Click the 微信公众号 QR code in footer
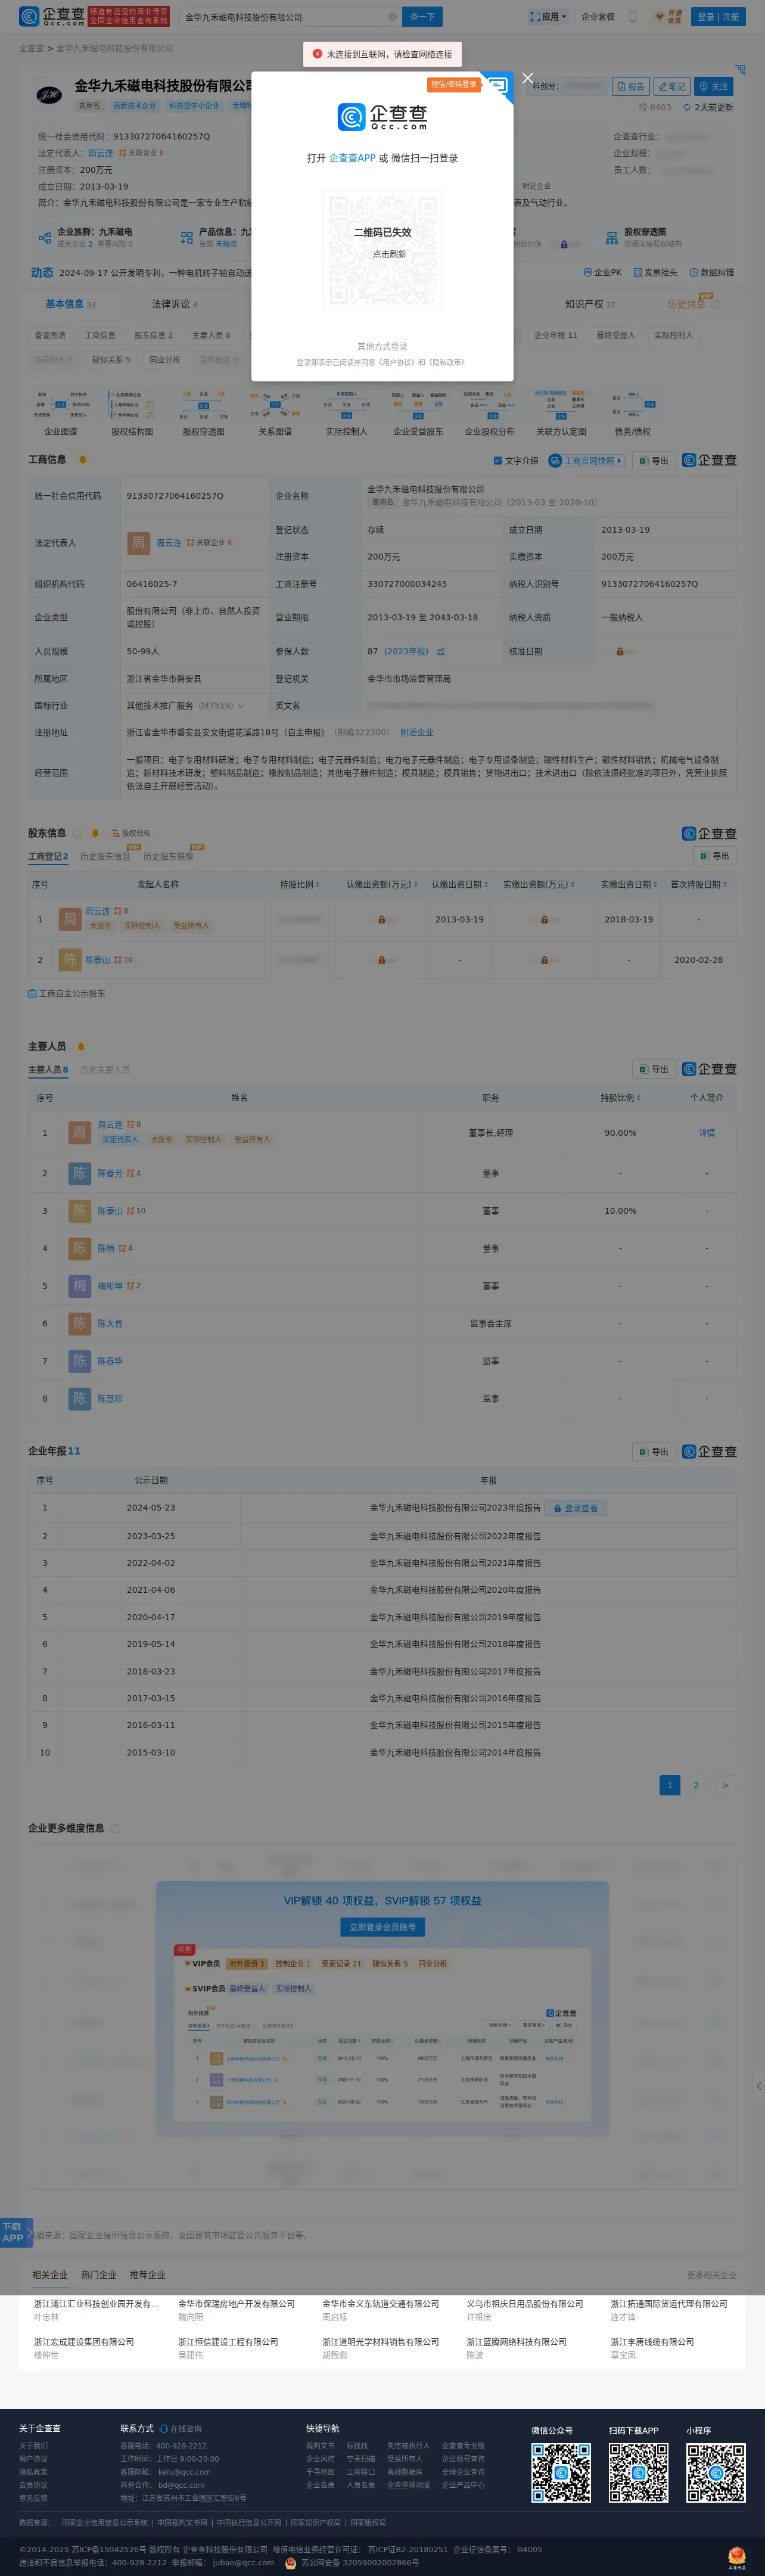Screen dimensions: 765x2576 [x=561, y=2473]
